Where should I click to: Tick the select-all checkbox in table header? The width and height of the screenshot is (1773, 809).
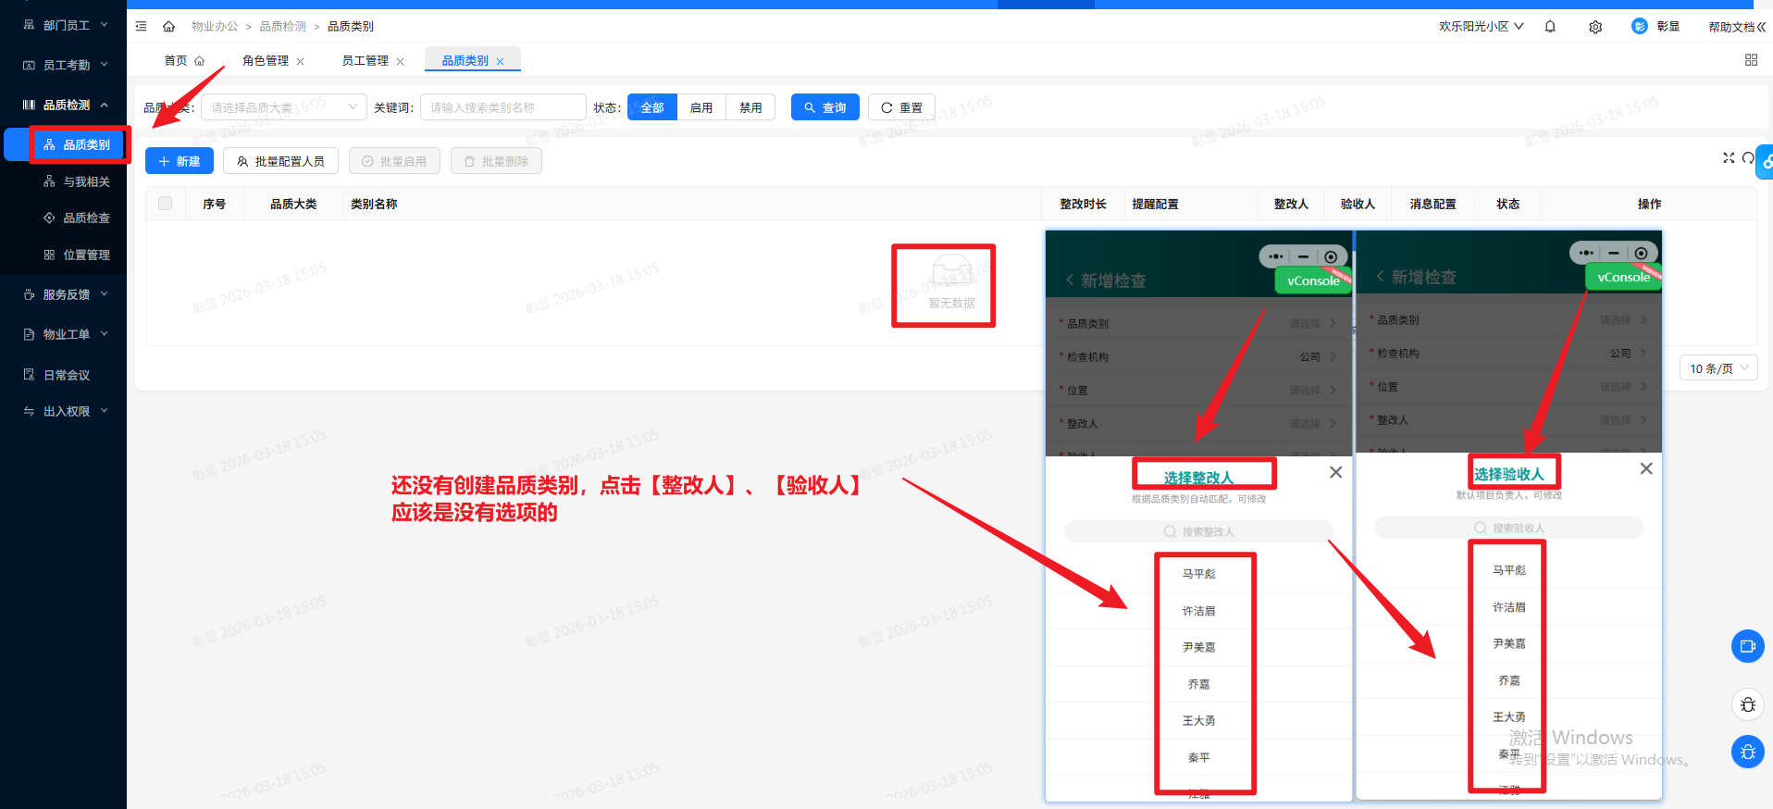click(166, 204)
